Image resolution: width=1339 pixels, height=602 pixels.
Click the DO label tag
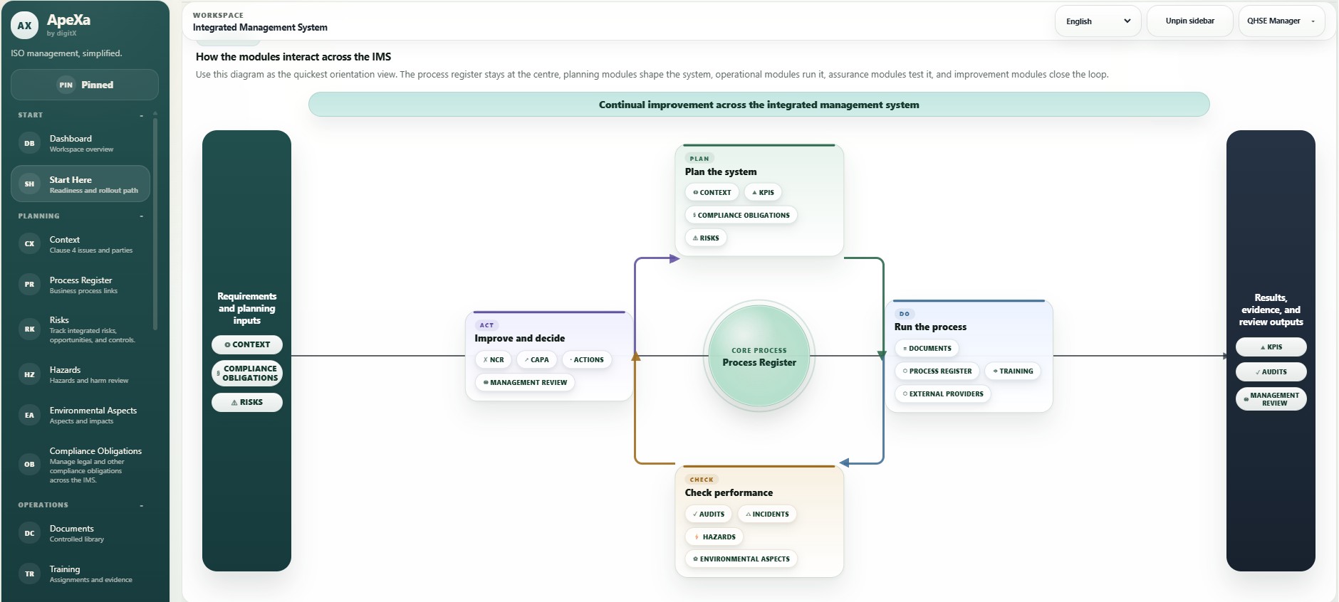click(x=905, y=314)
